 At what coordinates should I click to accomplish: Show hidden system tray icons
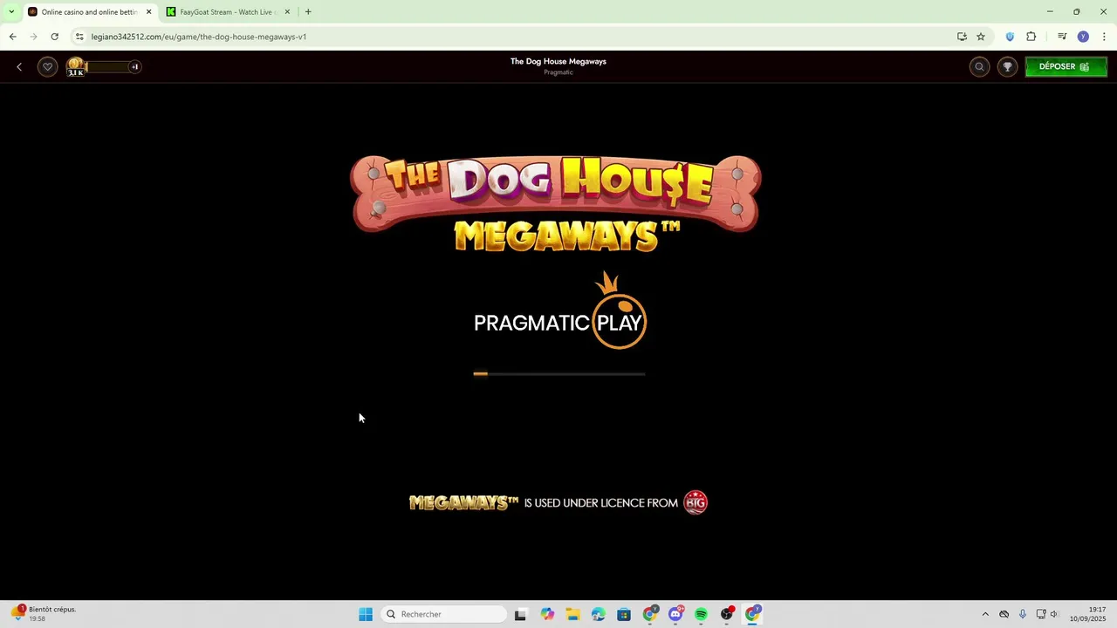(x=985, y=614)
